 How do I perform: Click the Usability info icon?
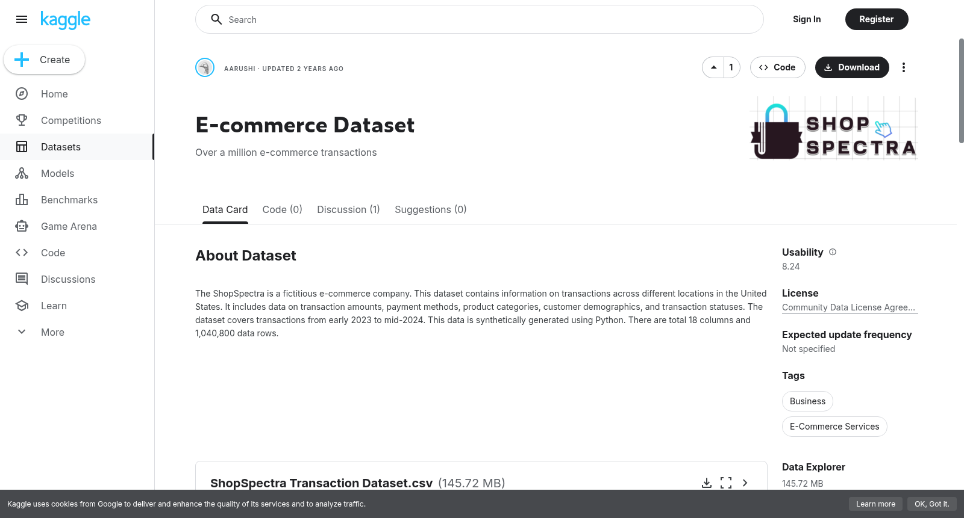click(833, 252)
